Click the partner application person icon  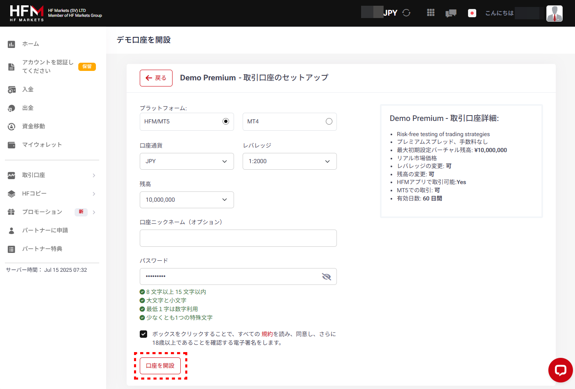11,231
